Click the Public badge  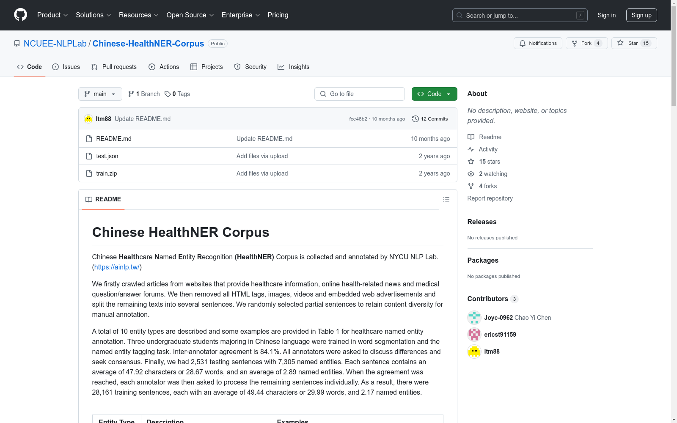(x=218, y=44)
